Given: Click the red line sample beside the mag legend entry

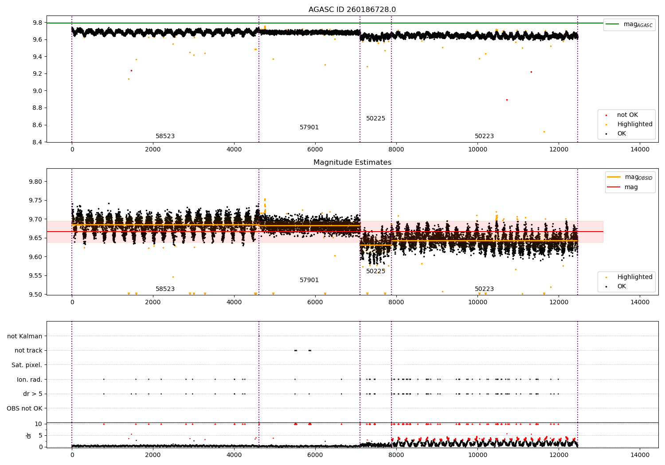Looking at the screenshot, I should pos(614,187).
